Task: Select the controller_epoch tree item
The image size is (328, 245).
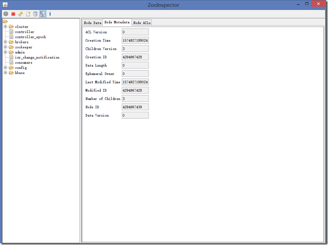Action: pyautogui.click(x=31, y=37)
